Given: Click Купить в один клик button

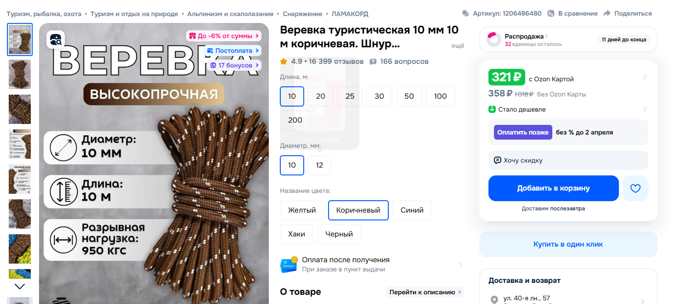Looking at the screenshot, I should (x=568, y=244).
